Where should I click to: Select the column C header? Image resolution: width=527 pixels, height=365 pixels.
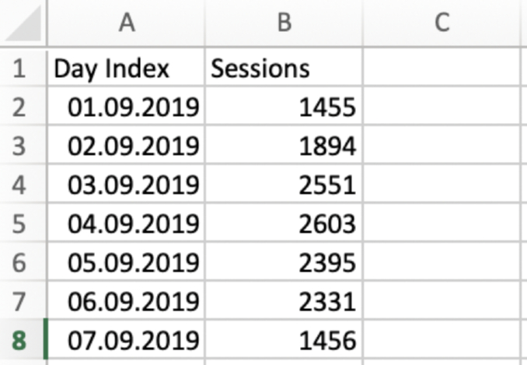pyautogui.click(x=442, y=23)
